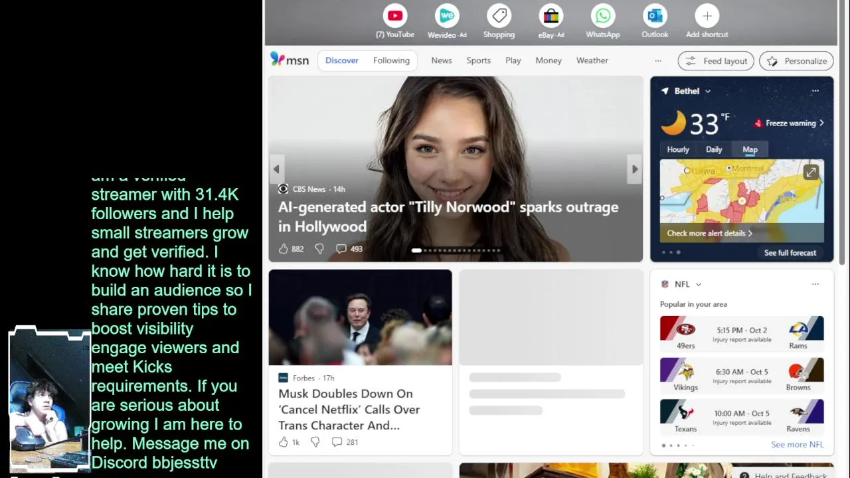This screenshot has height=478, width=850.
Task: Open Musk Doubles Down article headline
Action: pos(349,410)
